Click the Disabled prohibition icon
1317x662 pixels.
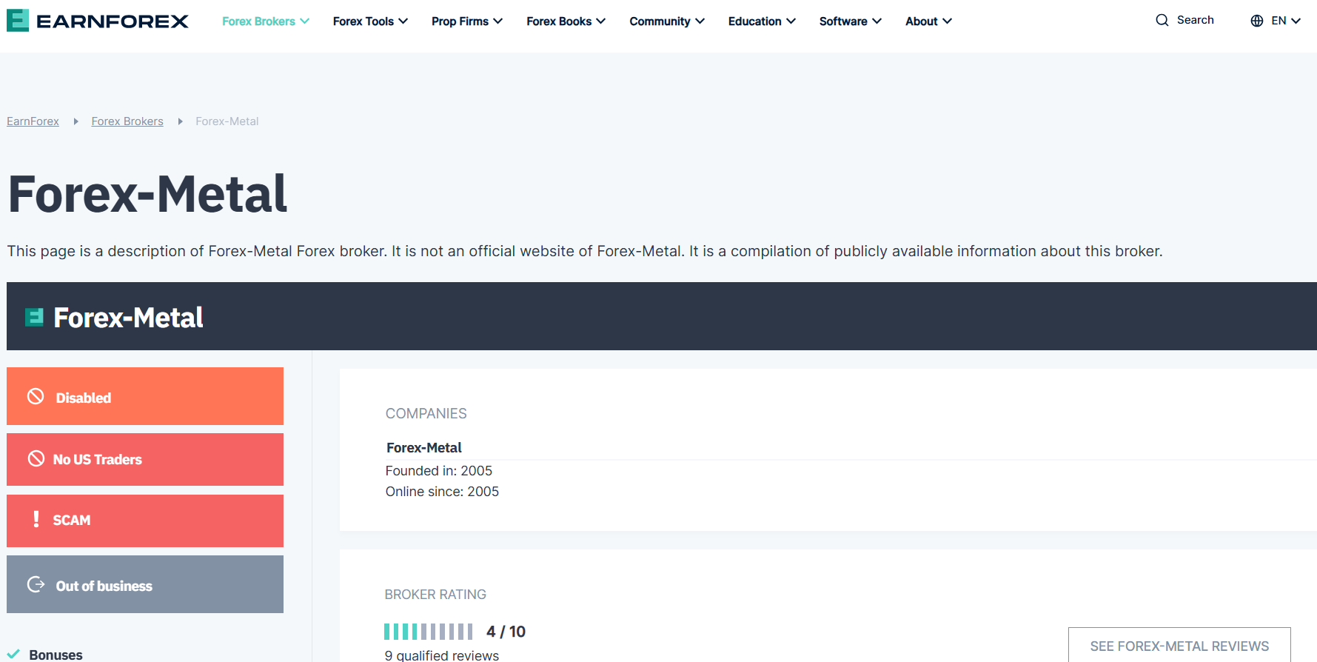tap(36, 396)
